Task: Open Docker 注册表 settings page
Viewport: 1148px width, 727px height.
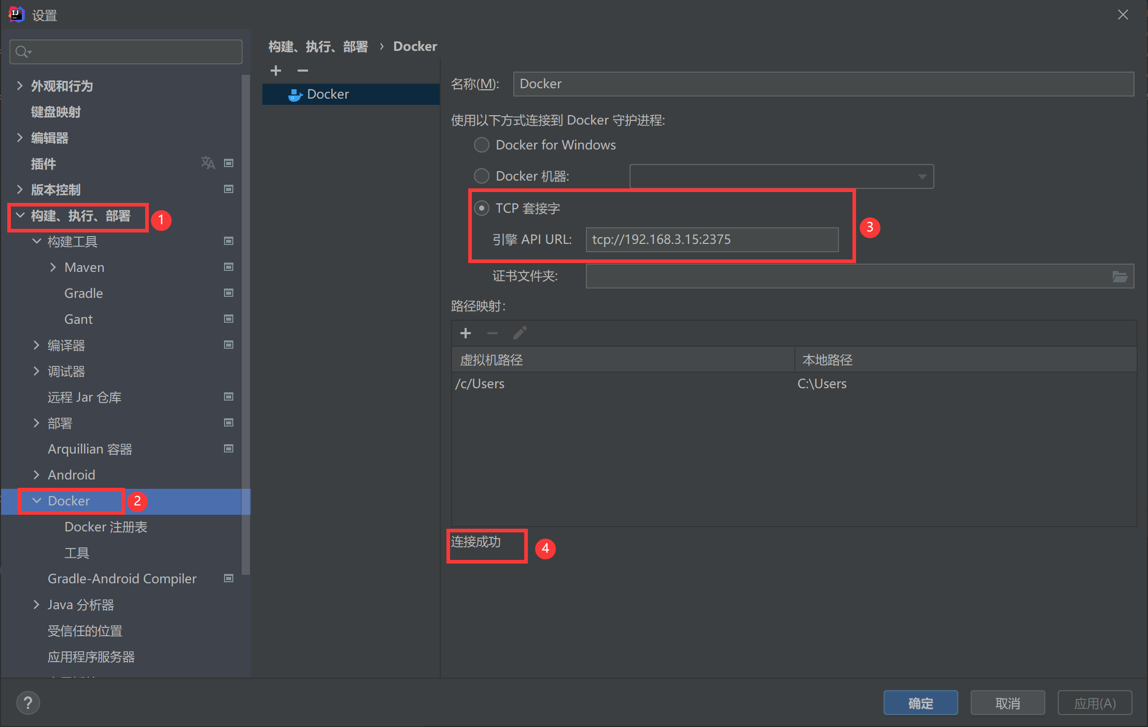Action: (106, 527)
